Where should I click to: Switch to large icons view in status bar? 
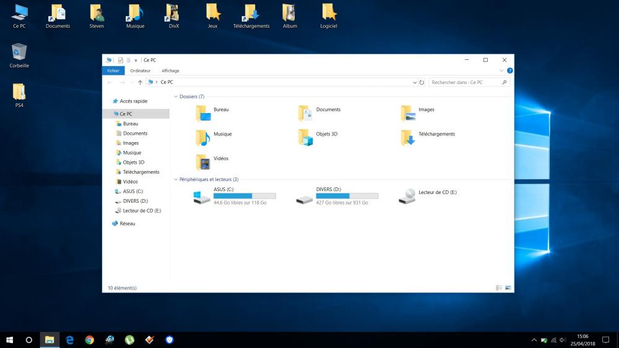click(508, 288)
